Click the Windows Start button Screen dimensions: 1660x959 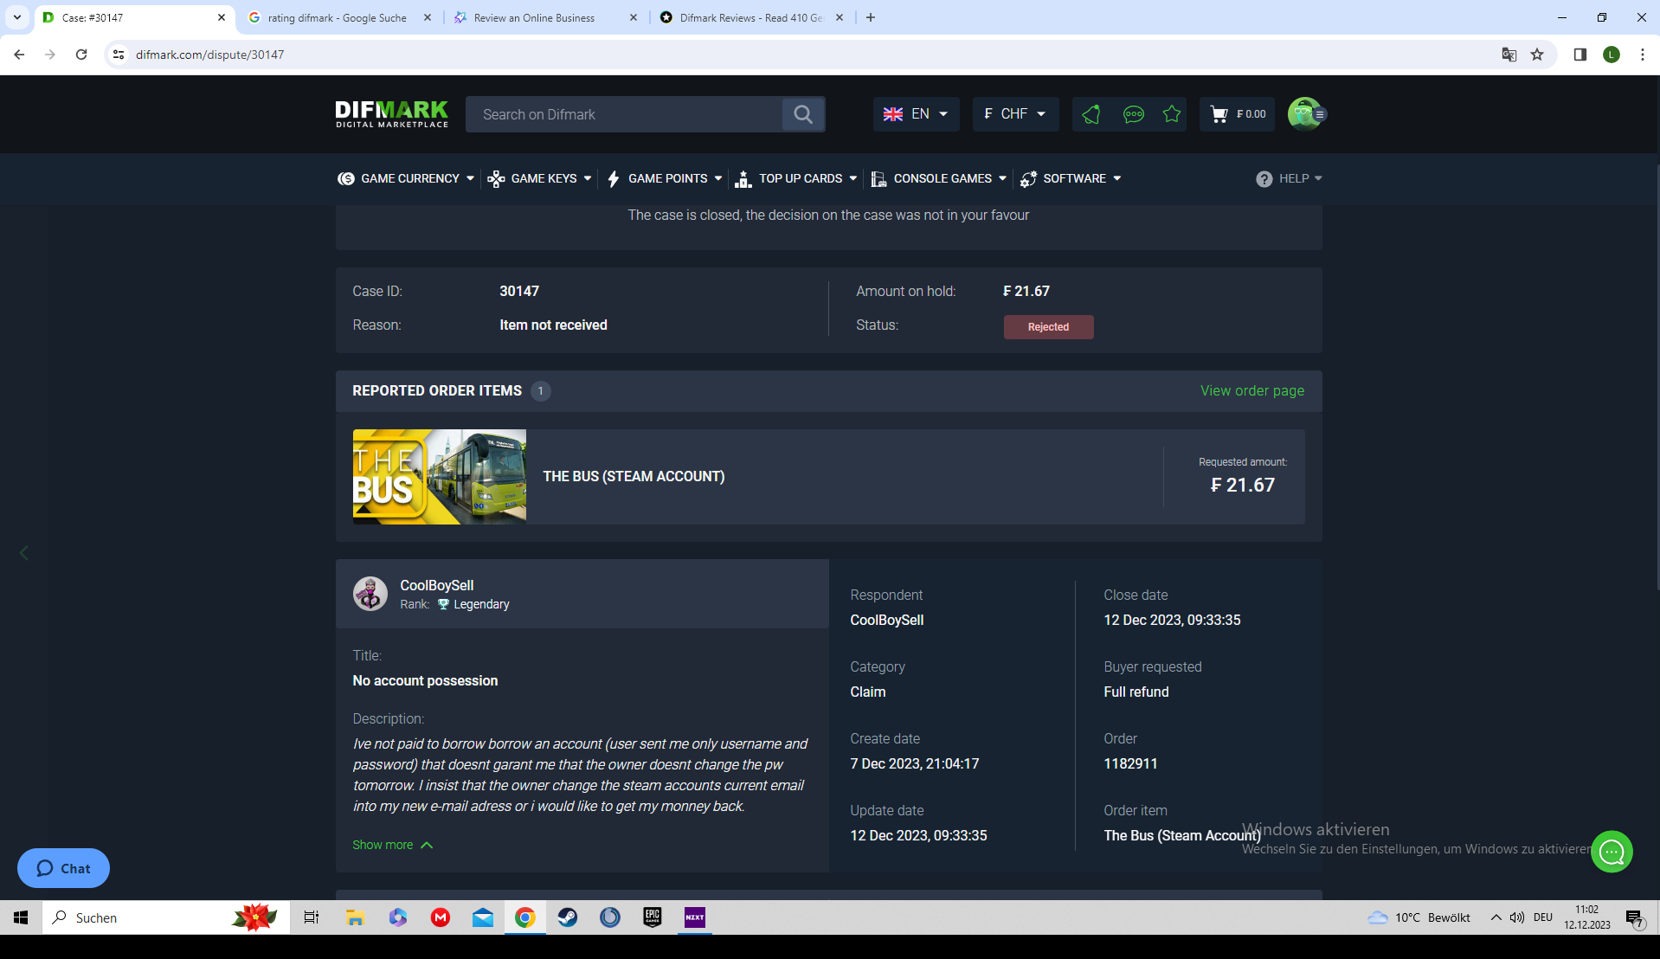coord(21,917)
